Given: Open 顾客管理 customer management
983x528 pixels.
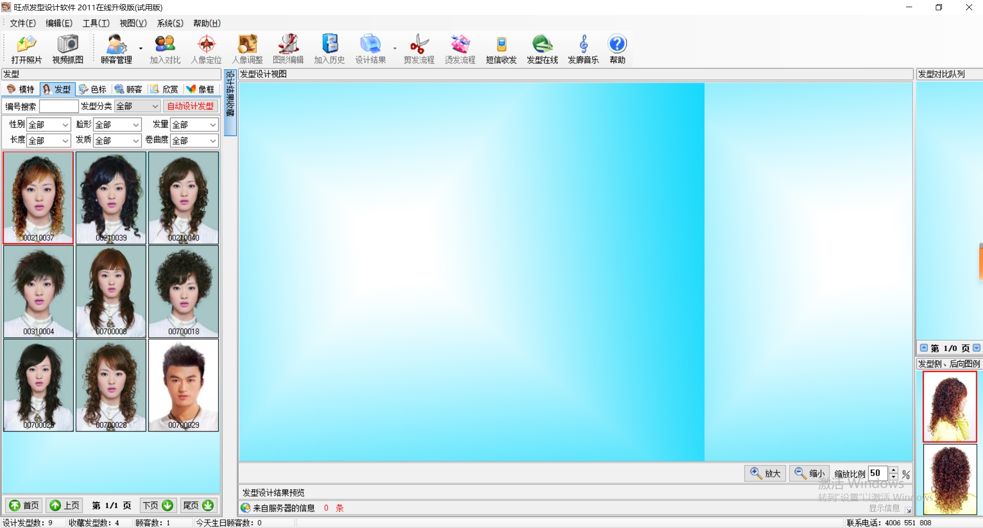Looking at the screenshot, I should coord(116,49).
